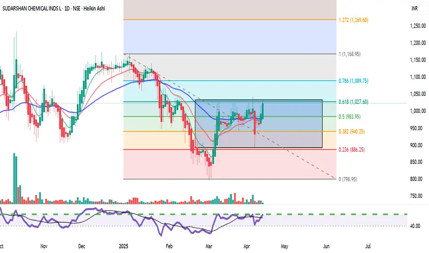Click the Dec date on time axis

[81, 246]
